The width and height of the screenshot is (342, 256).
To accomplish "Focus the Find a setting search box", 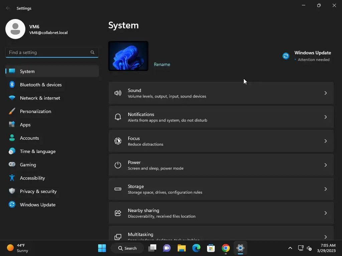I will click(52, 52).
